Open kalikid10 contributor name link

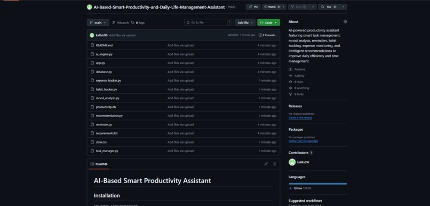[x=303, y=162]
